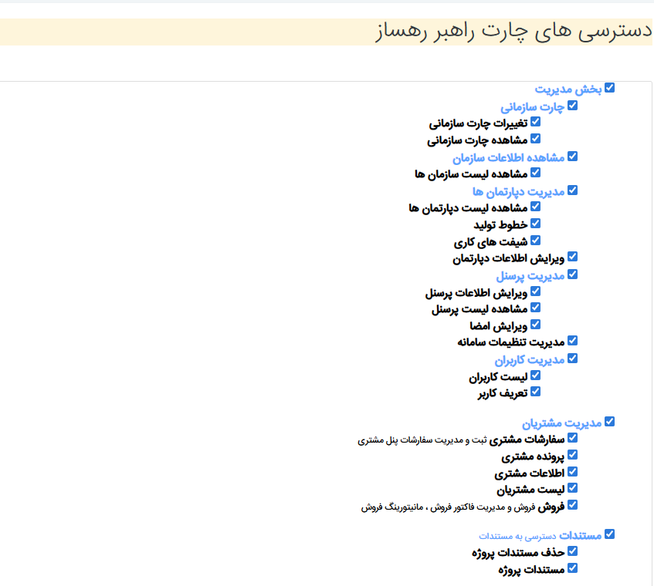Uncheck the تعریف کاربر checkbox

coord(535,392)
